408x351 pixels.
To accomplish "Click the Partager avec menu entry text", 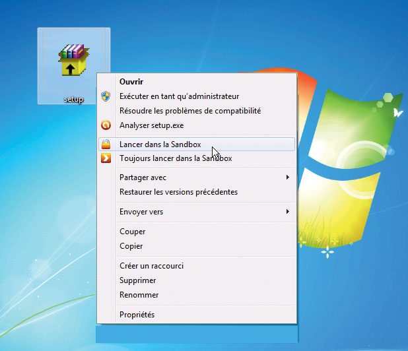I will pos(143,177).
